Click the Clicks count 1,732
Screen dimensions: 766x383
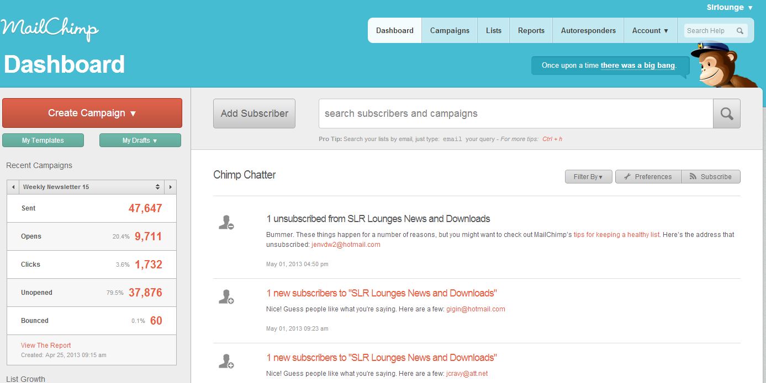point(148,265)
